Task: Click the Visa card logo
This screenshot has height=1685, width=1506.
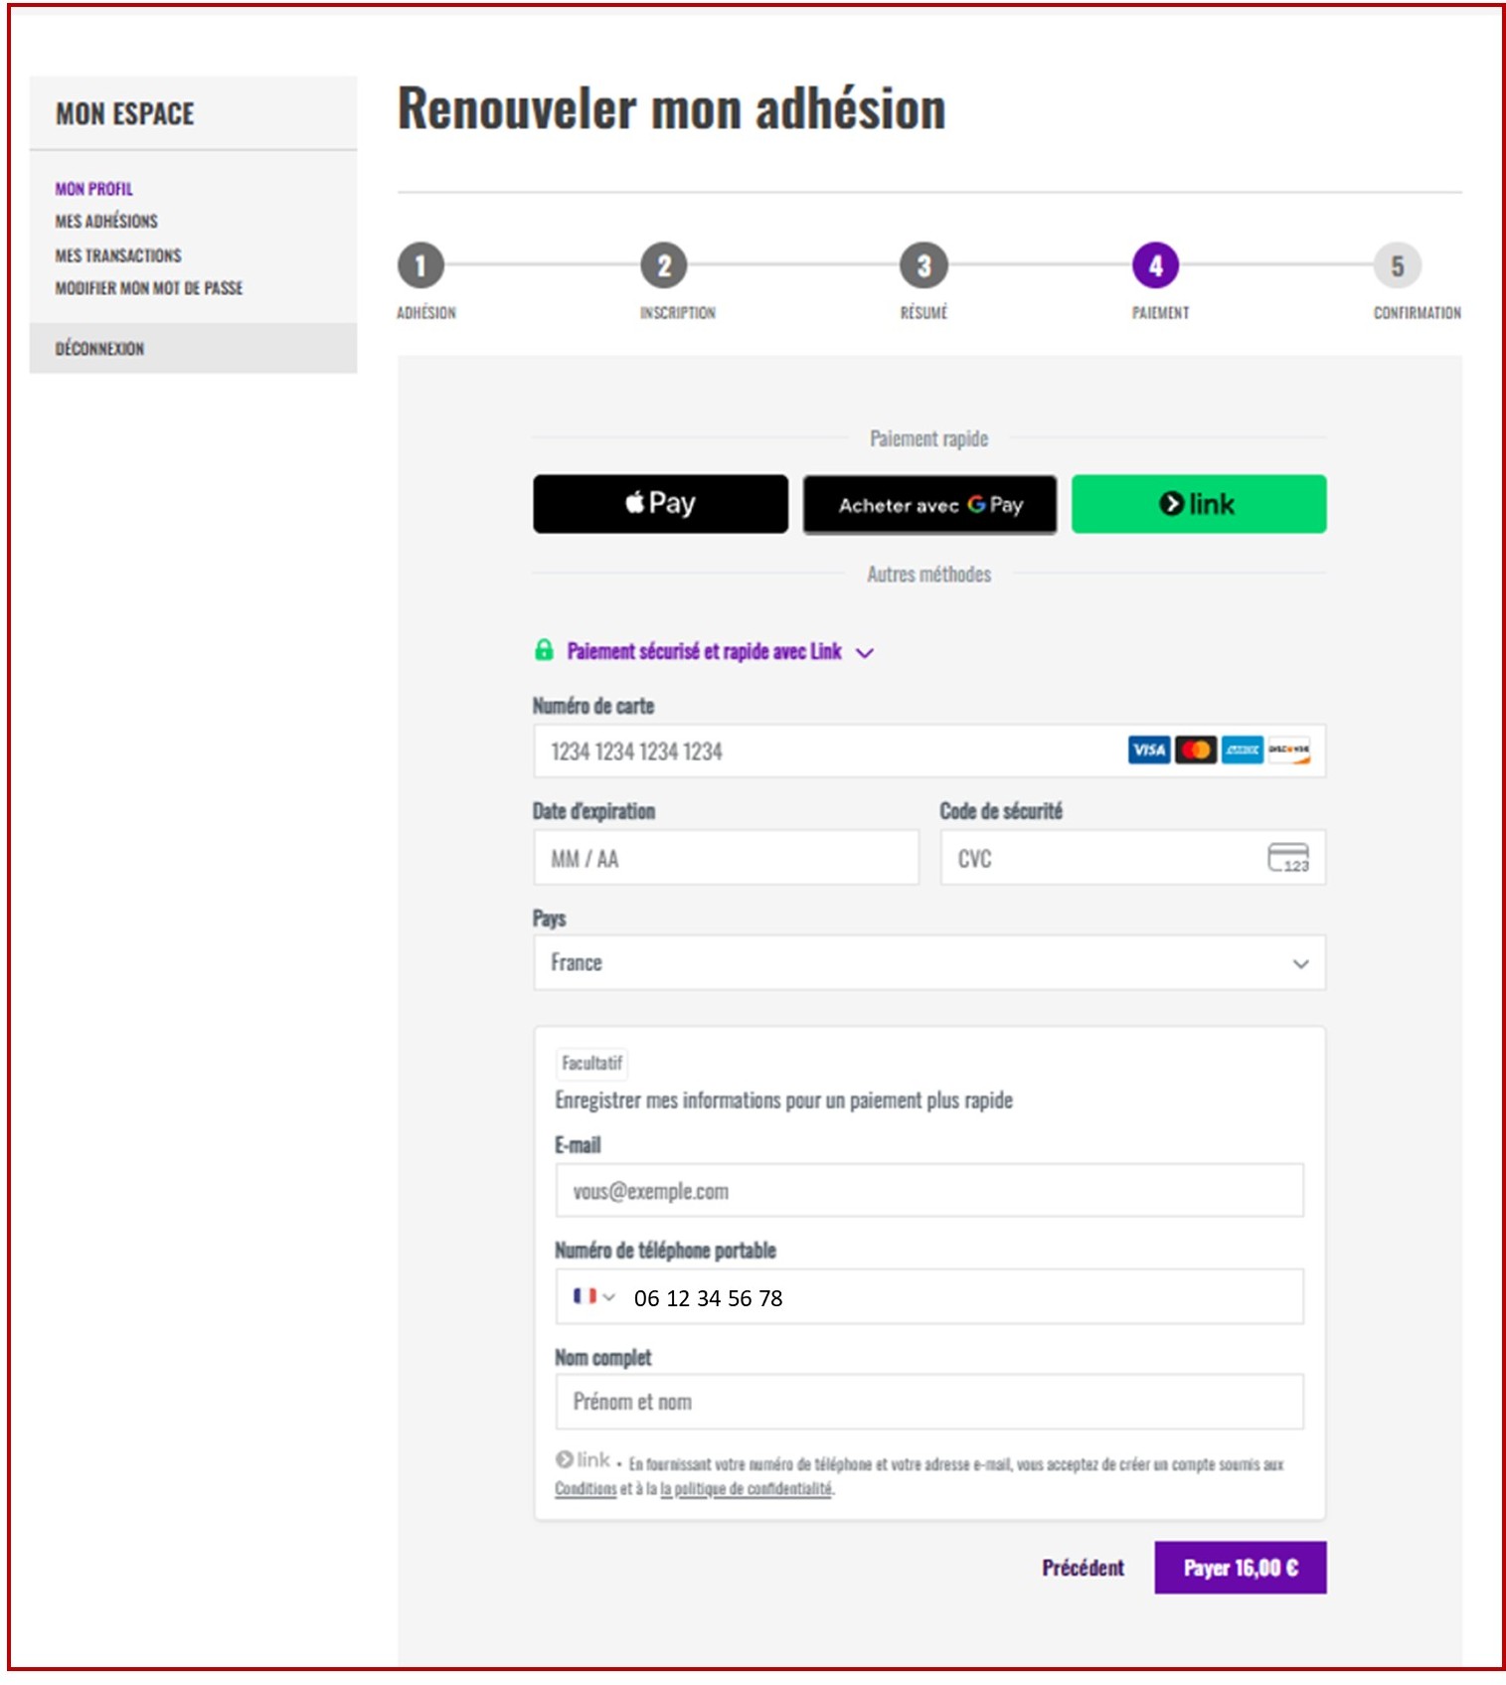Action: pyautogui.click(x=1148, y=750)
